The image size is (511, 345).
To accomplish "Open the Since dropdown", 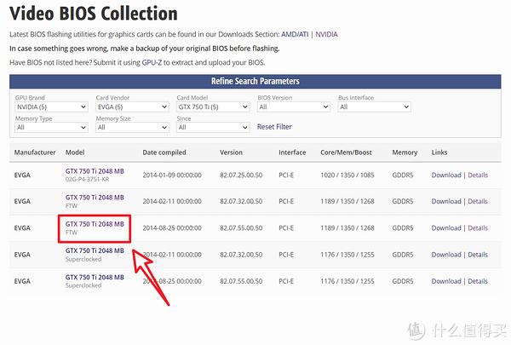I will pyautogui.click(x=213, y=128).
